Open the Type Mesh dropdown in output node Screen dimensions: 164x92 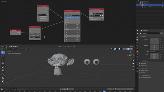[98, 14]
